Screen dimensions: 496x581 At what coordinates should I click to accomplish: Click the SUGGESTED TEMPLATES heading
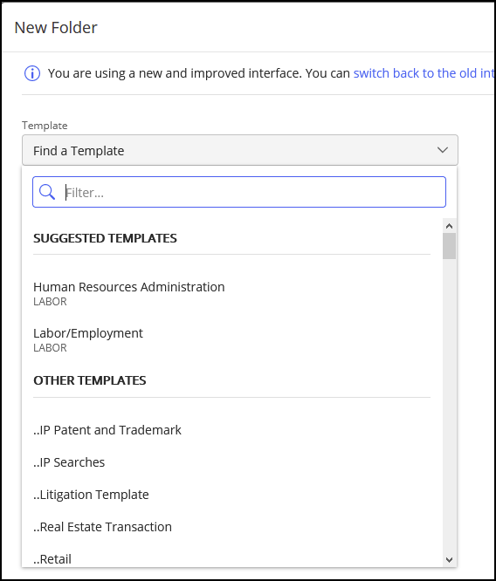(x=105, y=238)
